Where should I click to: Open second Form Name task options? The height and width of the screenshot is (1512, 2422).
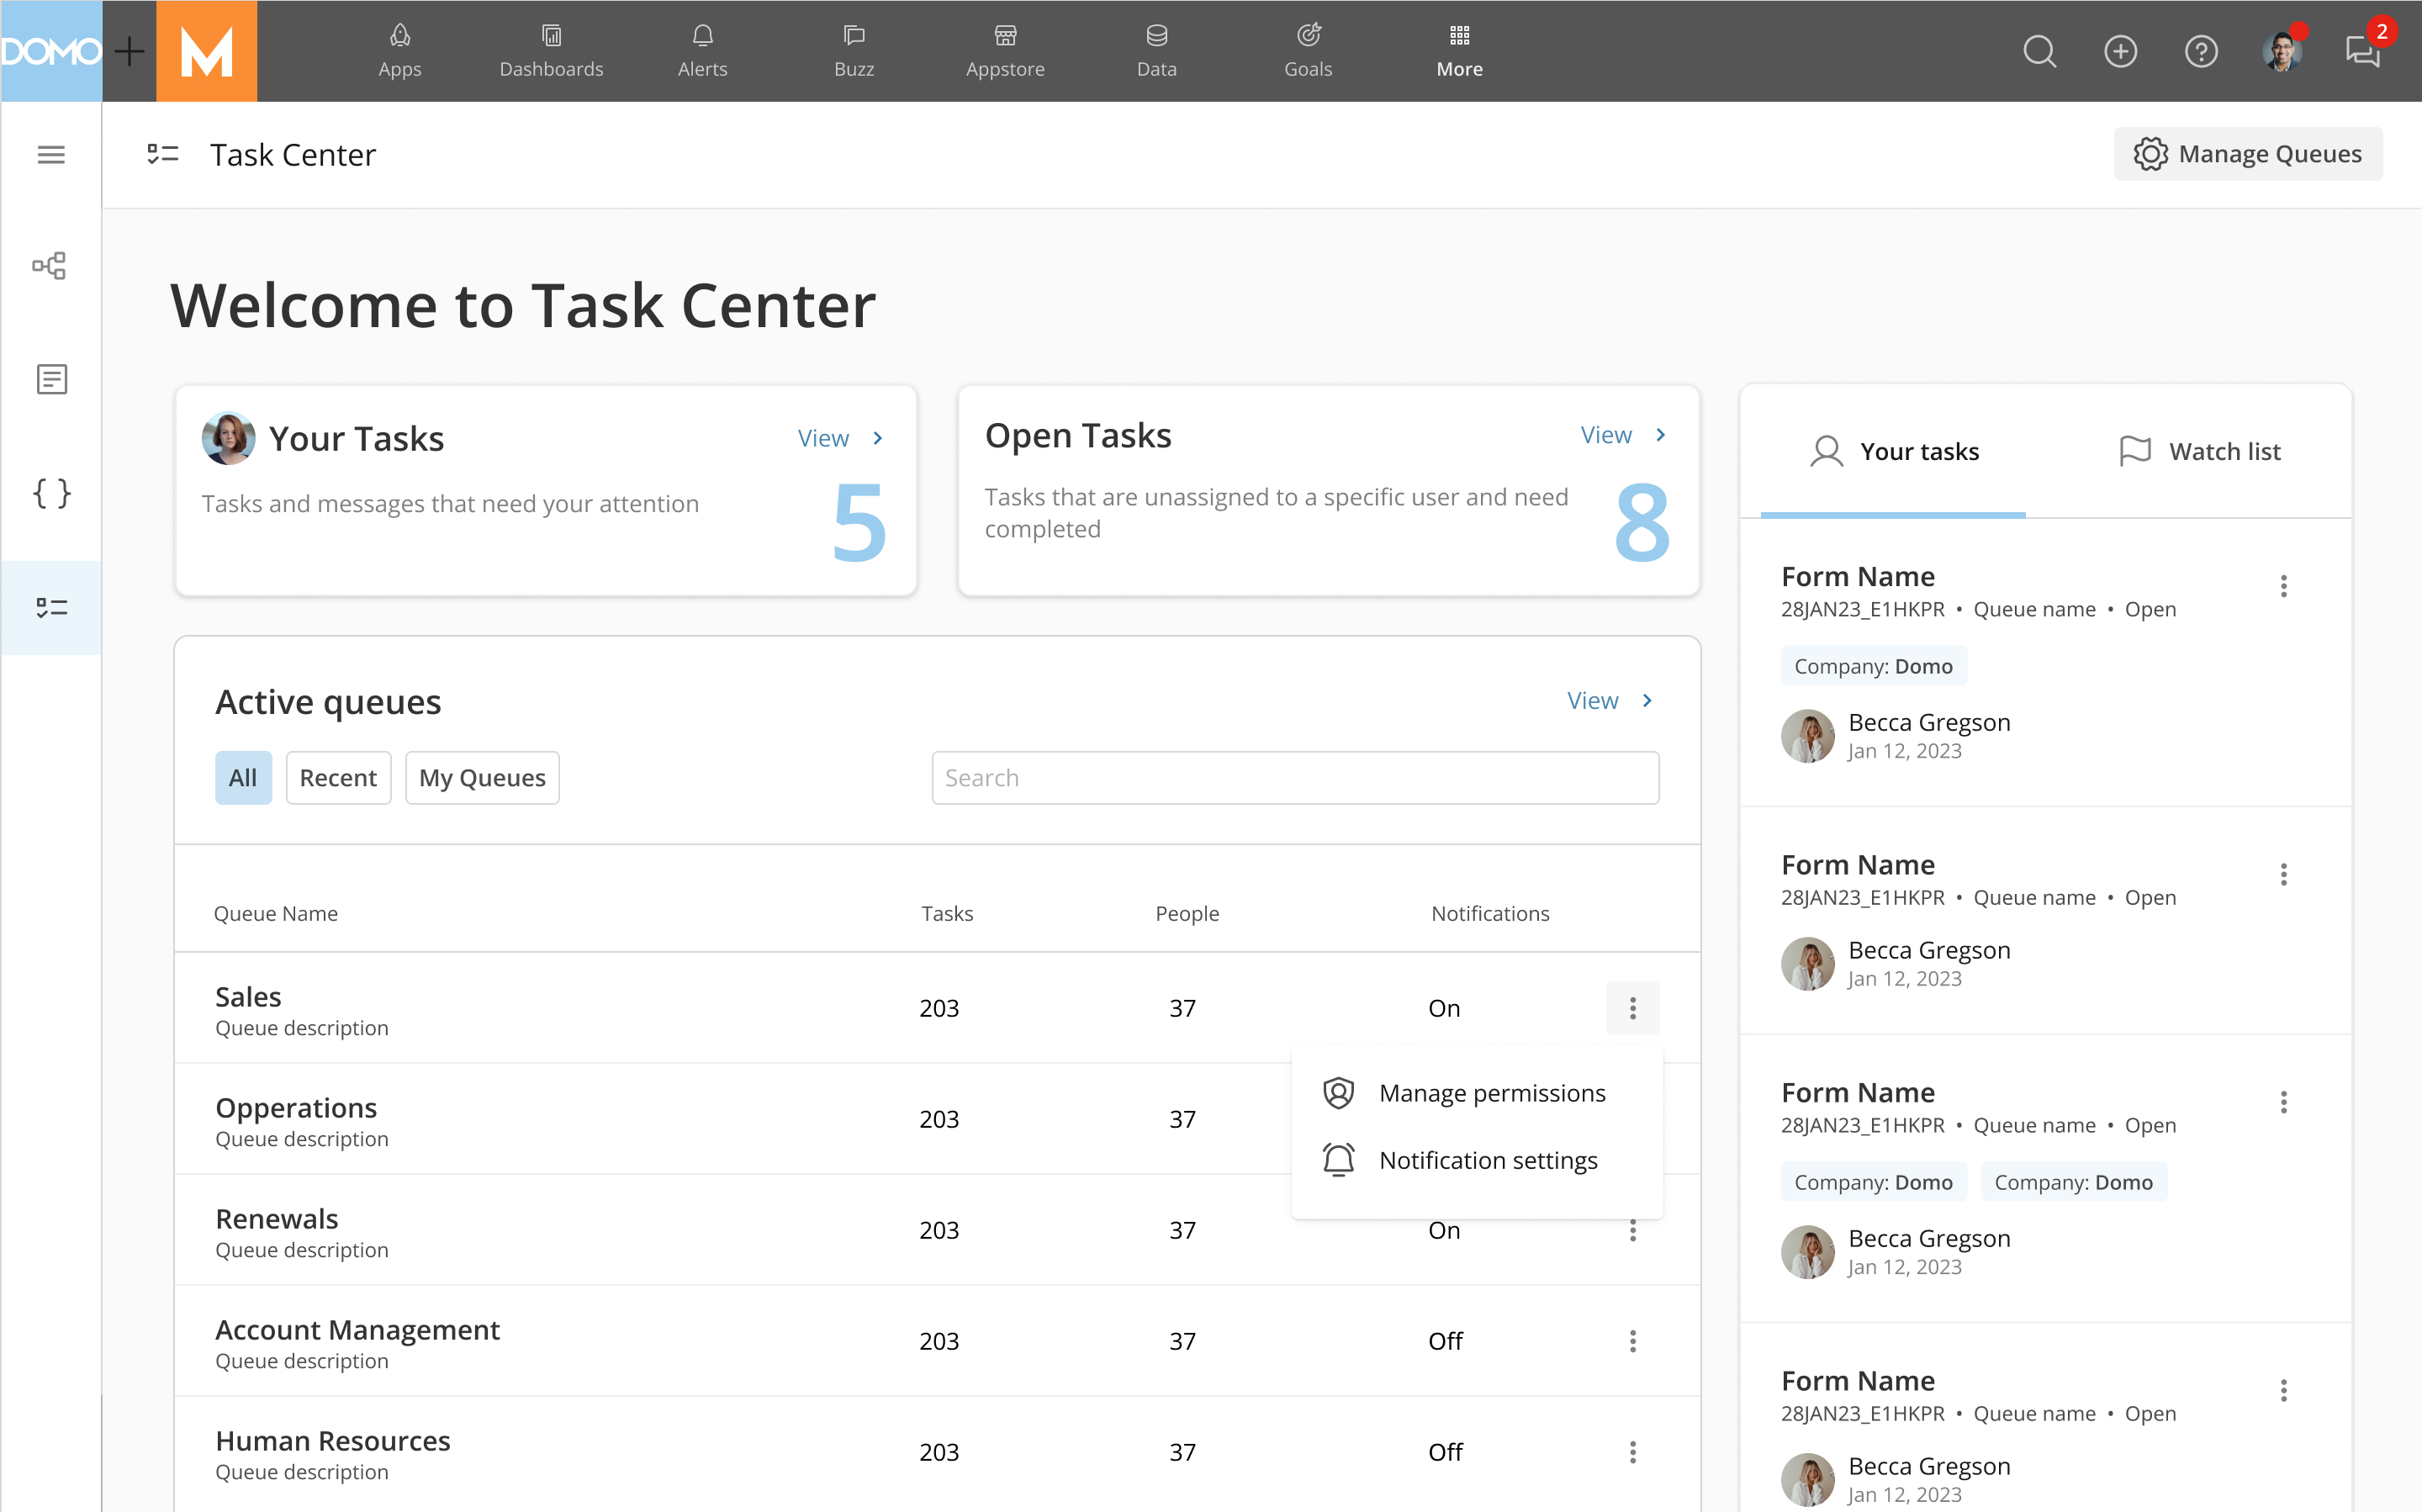(x=2283, y=874)
